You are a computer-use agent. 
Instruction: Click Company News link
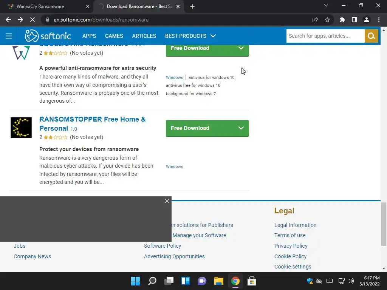pyautogui.click(x=33, y=256)
